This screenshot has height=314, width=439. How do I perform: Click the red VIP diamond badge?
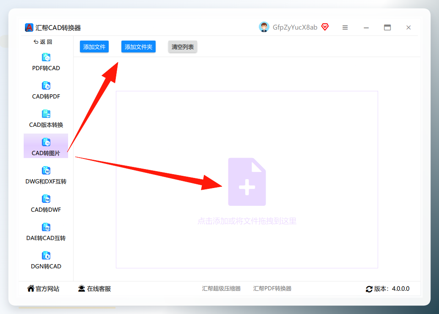tap(325, 27)
